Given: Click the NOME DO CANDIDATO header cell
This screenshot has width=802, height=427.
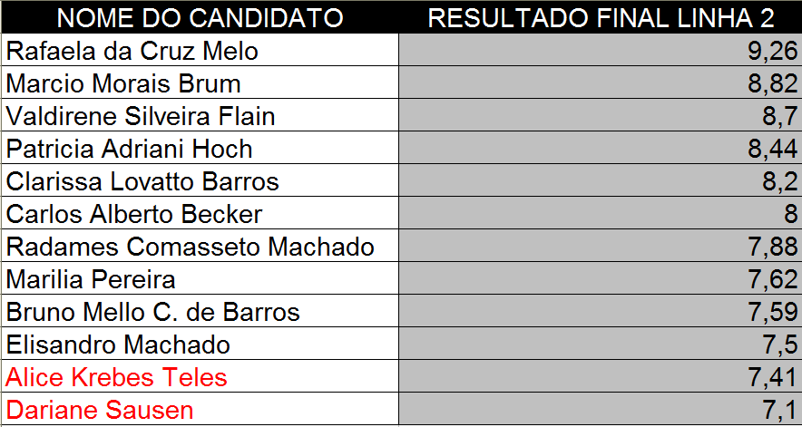Looking at the screenshot, I should tap(200, 17).
